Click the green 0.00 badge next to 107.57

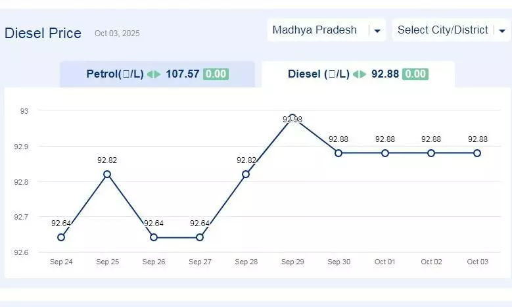[216, 74]
